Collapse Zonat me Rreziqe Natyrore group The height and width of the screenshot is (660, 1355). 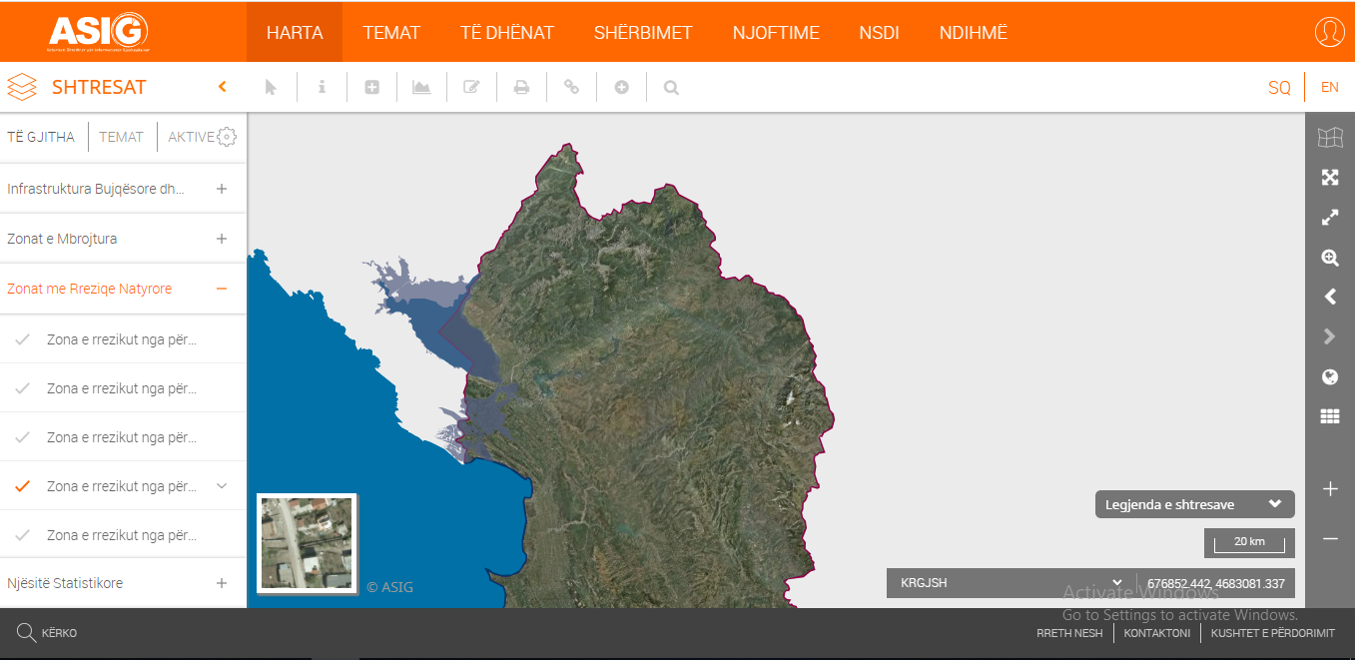[222, 289]
